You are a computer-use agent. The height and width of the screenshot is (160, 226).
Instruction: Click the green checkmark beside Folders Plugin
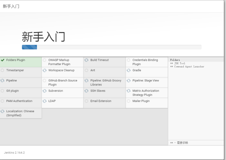pos(3,60)
